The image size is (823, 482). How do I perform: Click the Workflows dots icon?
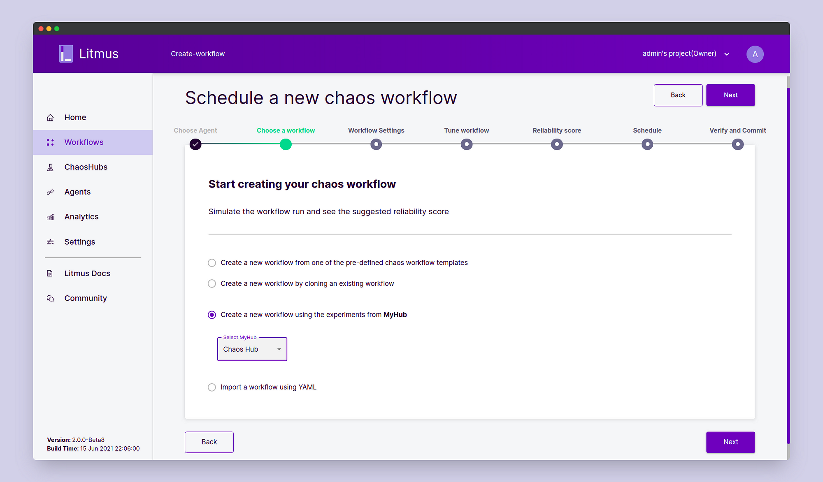point(50,142)
